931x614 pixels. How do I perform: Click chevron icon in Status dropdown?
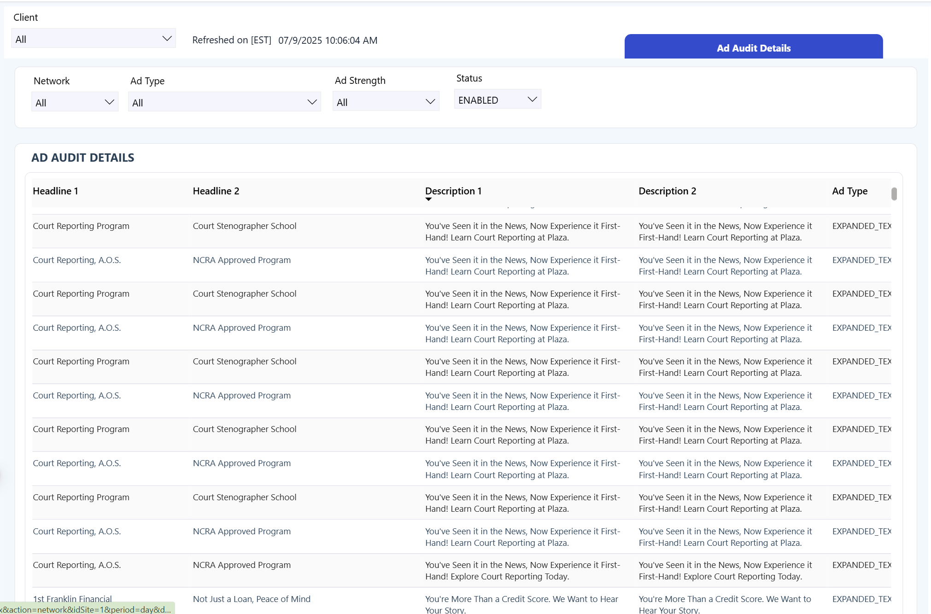pyautogui.click(x=532, y=99)
